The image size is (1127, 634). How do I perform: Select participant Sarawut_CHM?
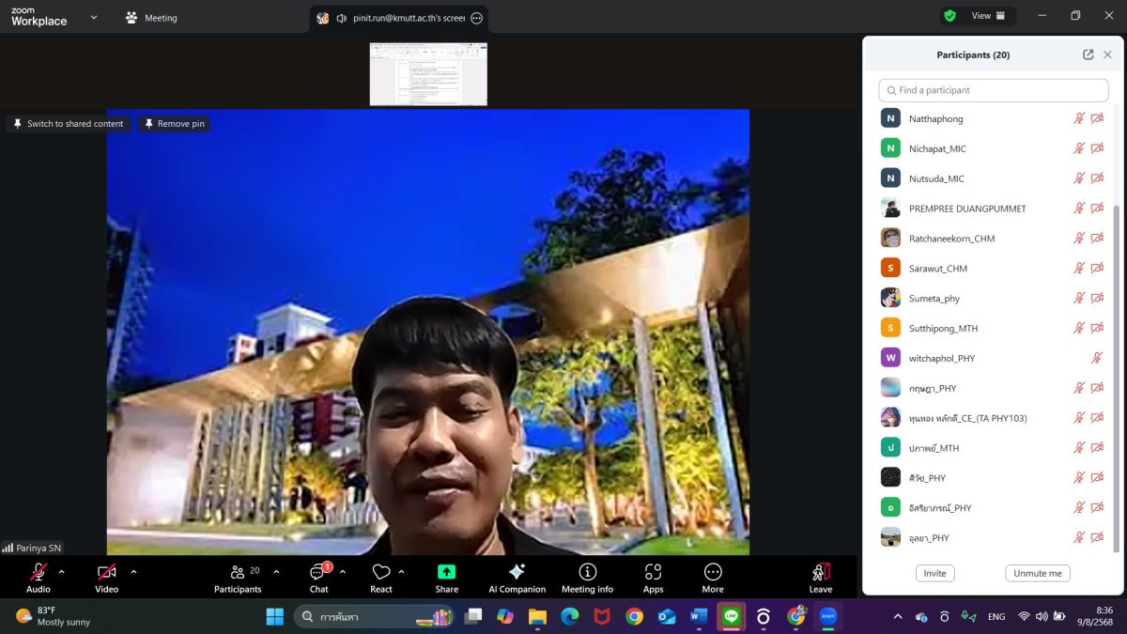coord(994,269)
